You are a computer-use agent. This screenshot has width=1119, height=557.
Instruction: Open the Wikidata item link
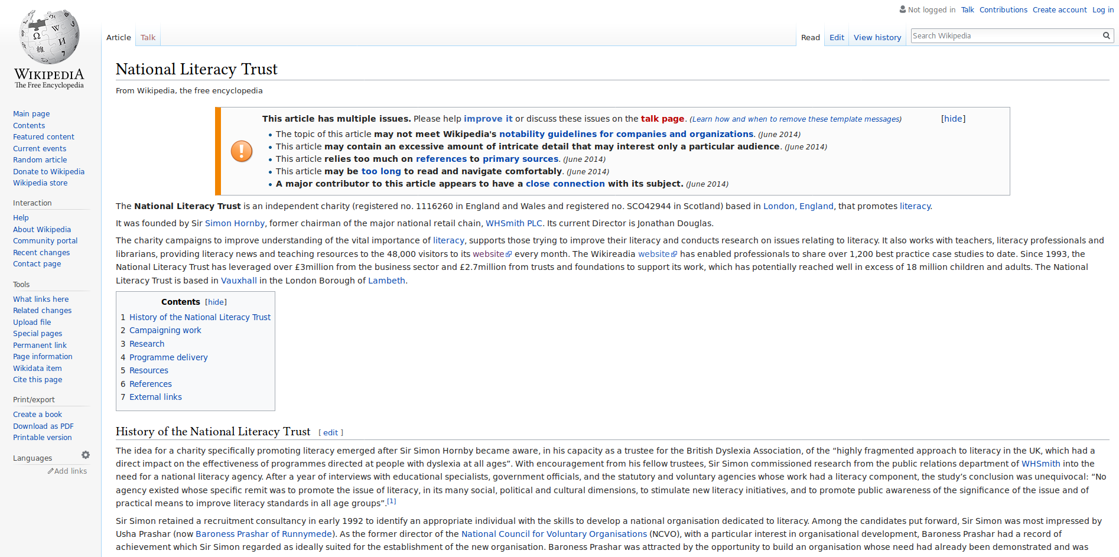(x=37, y=369)
